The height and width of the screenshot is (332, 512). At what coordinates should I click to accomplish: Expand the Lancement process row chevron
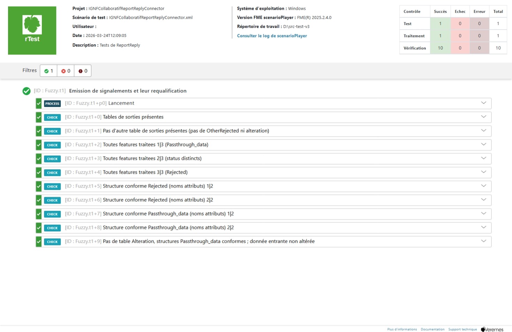[483, 103]
